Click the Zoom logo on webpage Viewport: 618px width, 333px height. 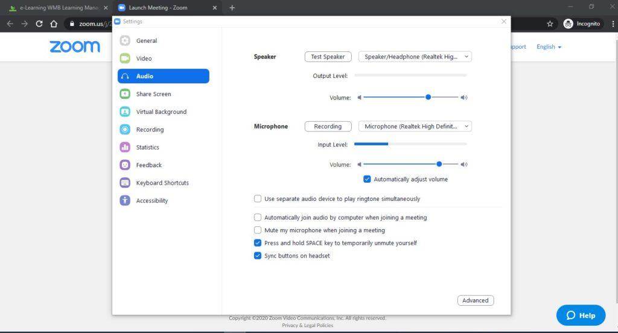coord(74,46)
